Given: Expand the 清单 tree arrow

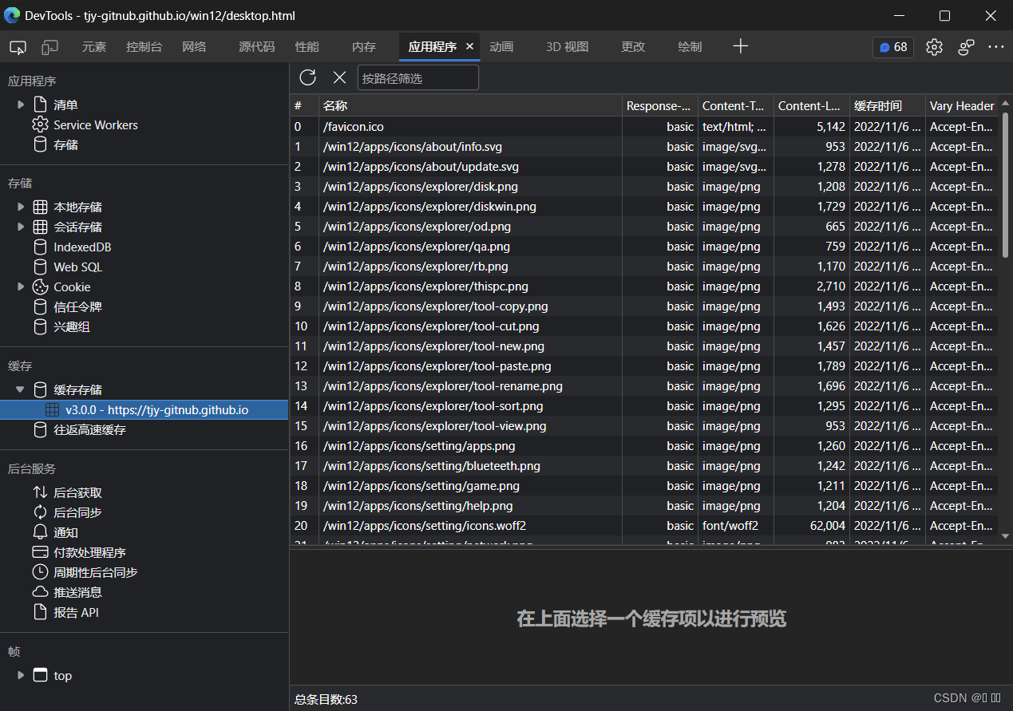Looking at the screenshot, I should coord(21,105).
